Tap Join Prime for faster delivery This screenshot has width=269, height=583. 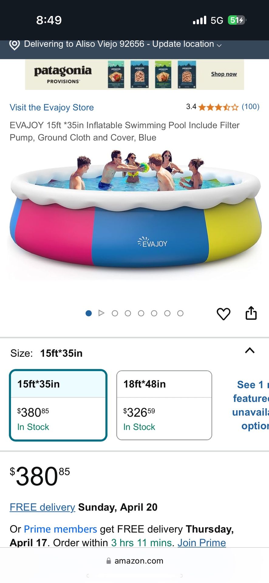tap(201, 543)
